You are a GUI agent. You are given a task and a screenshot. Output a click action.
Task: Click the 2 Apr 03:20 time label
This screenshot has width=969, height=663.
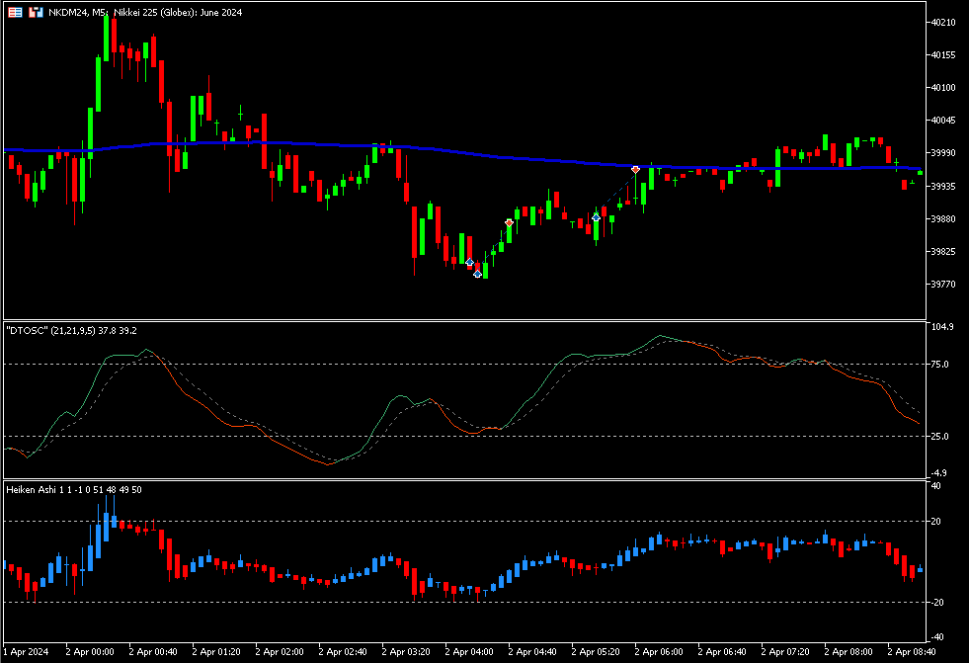pos(406,652)
